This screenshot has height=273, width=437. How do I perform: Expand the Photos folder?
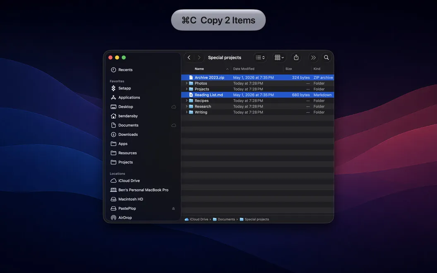tap(187, 83)
